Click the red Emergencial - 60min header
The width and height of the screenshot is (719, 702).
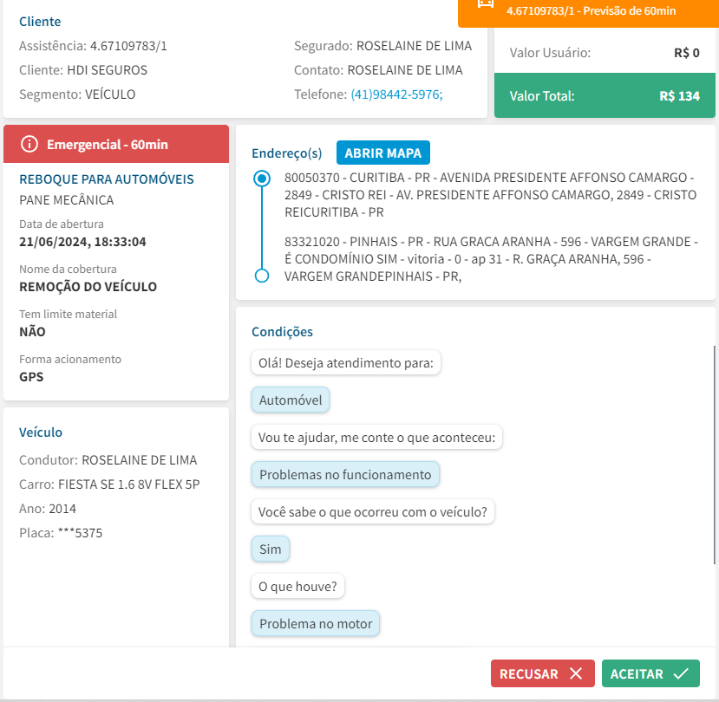116,145
